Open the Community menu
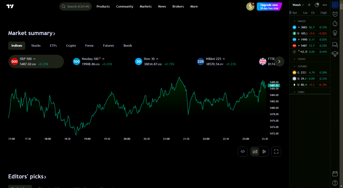The image size is (343, 188). coord(125,7)
